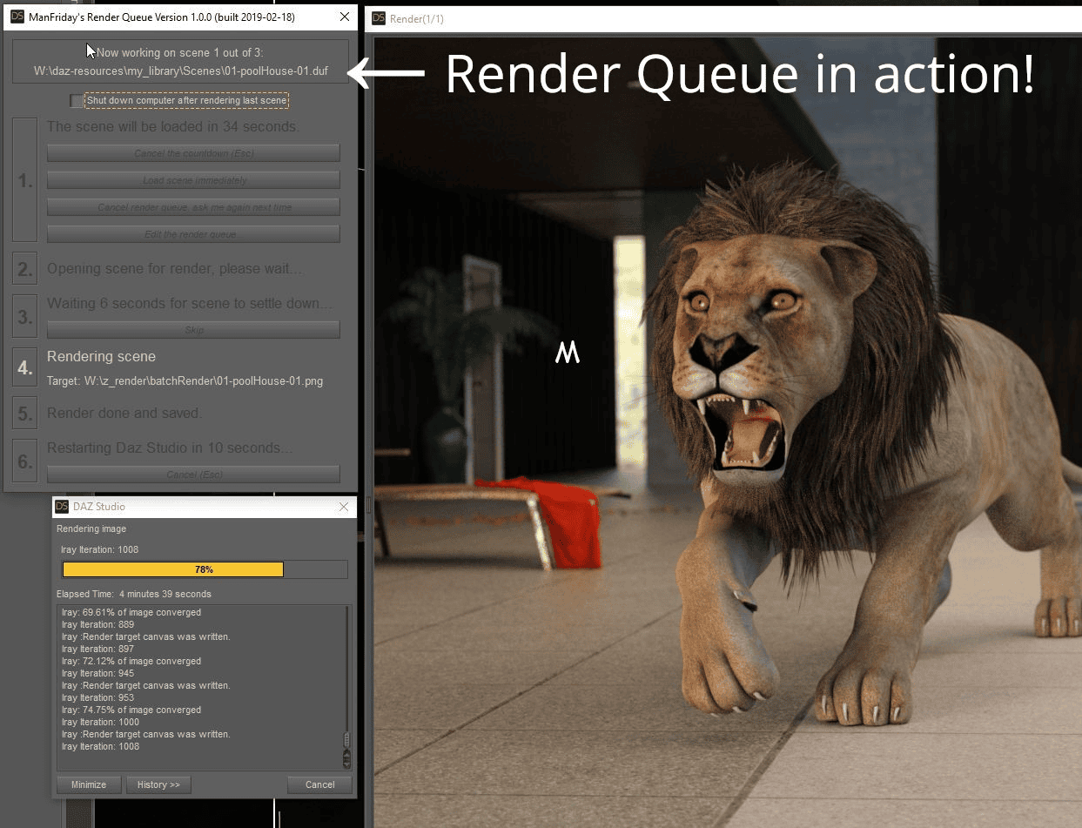This screenshot has width=1082, height=828.
Task: Click the step 4 number badge
Action: click(x=24, y=367)
